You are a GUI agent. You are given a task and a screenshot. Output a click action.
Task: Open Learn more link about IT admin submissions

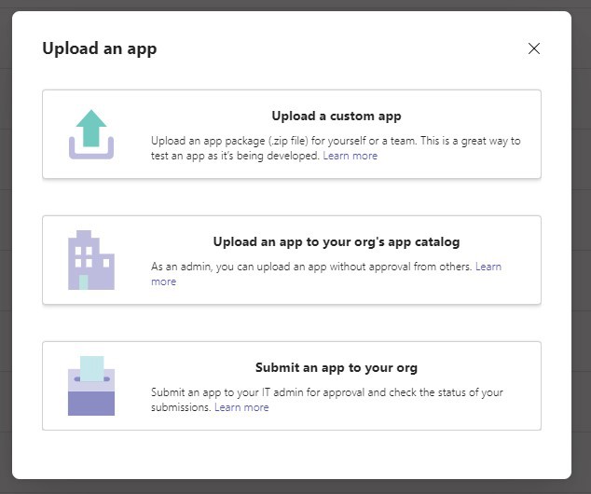[241, 407]
